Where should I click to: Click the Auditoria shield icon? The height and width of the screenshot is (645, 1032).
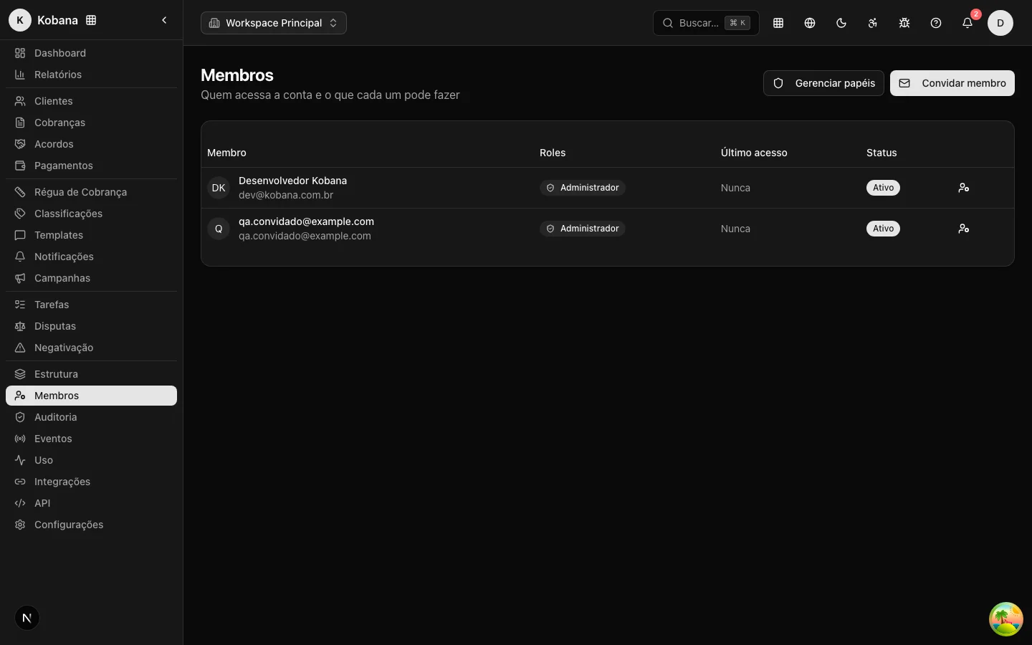click(x=20, y=417)
